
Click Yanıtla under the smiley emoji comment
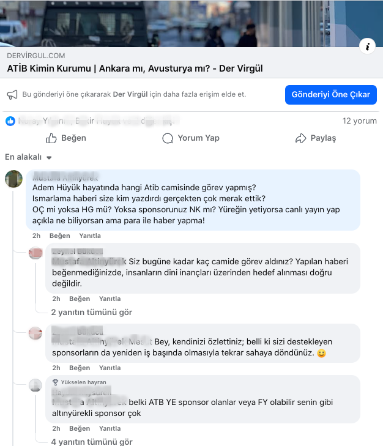point(110,368)
